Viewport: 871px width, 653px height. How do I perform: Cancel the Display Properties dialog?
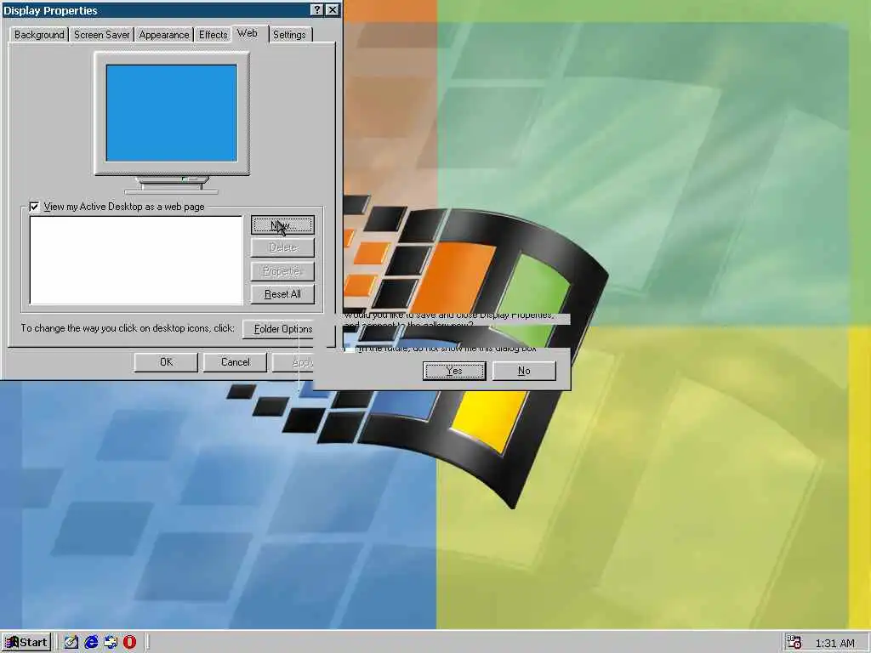pos(235,362)
